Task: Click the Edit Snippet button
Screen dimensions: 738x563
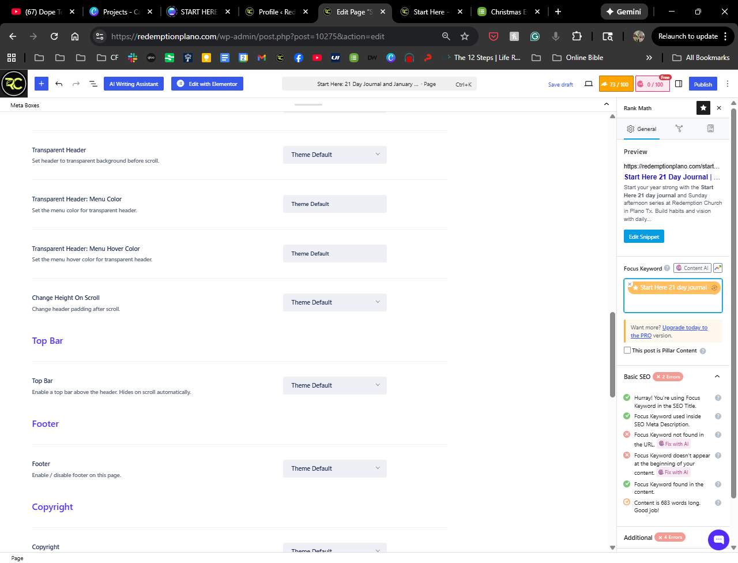Action: (x=643, y=237)
